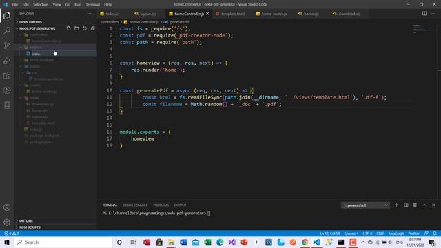Click the New Folder icon in Explorer
The width and height of the screenshot is (441, 248).
(x=76, y=28)
